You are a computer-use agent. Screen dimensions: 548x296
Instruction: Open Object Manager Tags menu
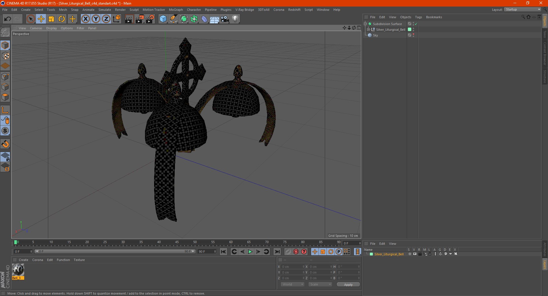418,17
